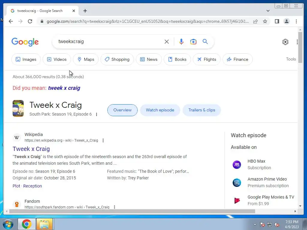The width and height of the screenshot is (307, 230).
Task: Click the network tray icon
Action: coord(270,225)
